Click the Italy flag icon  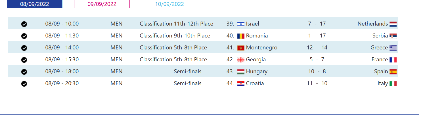click(x=393, y=83)
